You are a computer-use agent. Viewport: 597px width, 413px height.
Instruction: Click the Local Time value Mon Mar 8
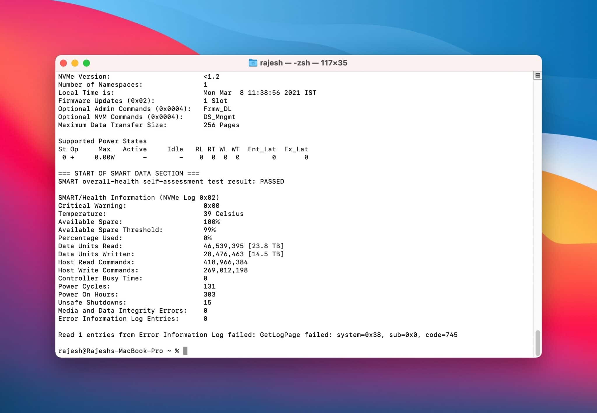(x=259, y=93)
